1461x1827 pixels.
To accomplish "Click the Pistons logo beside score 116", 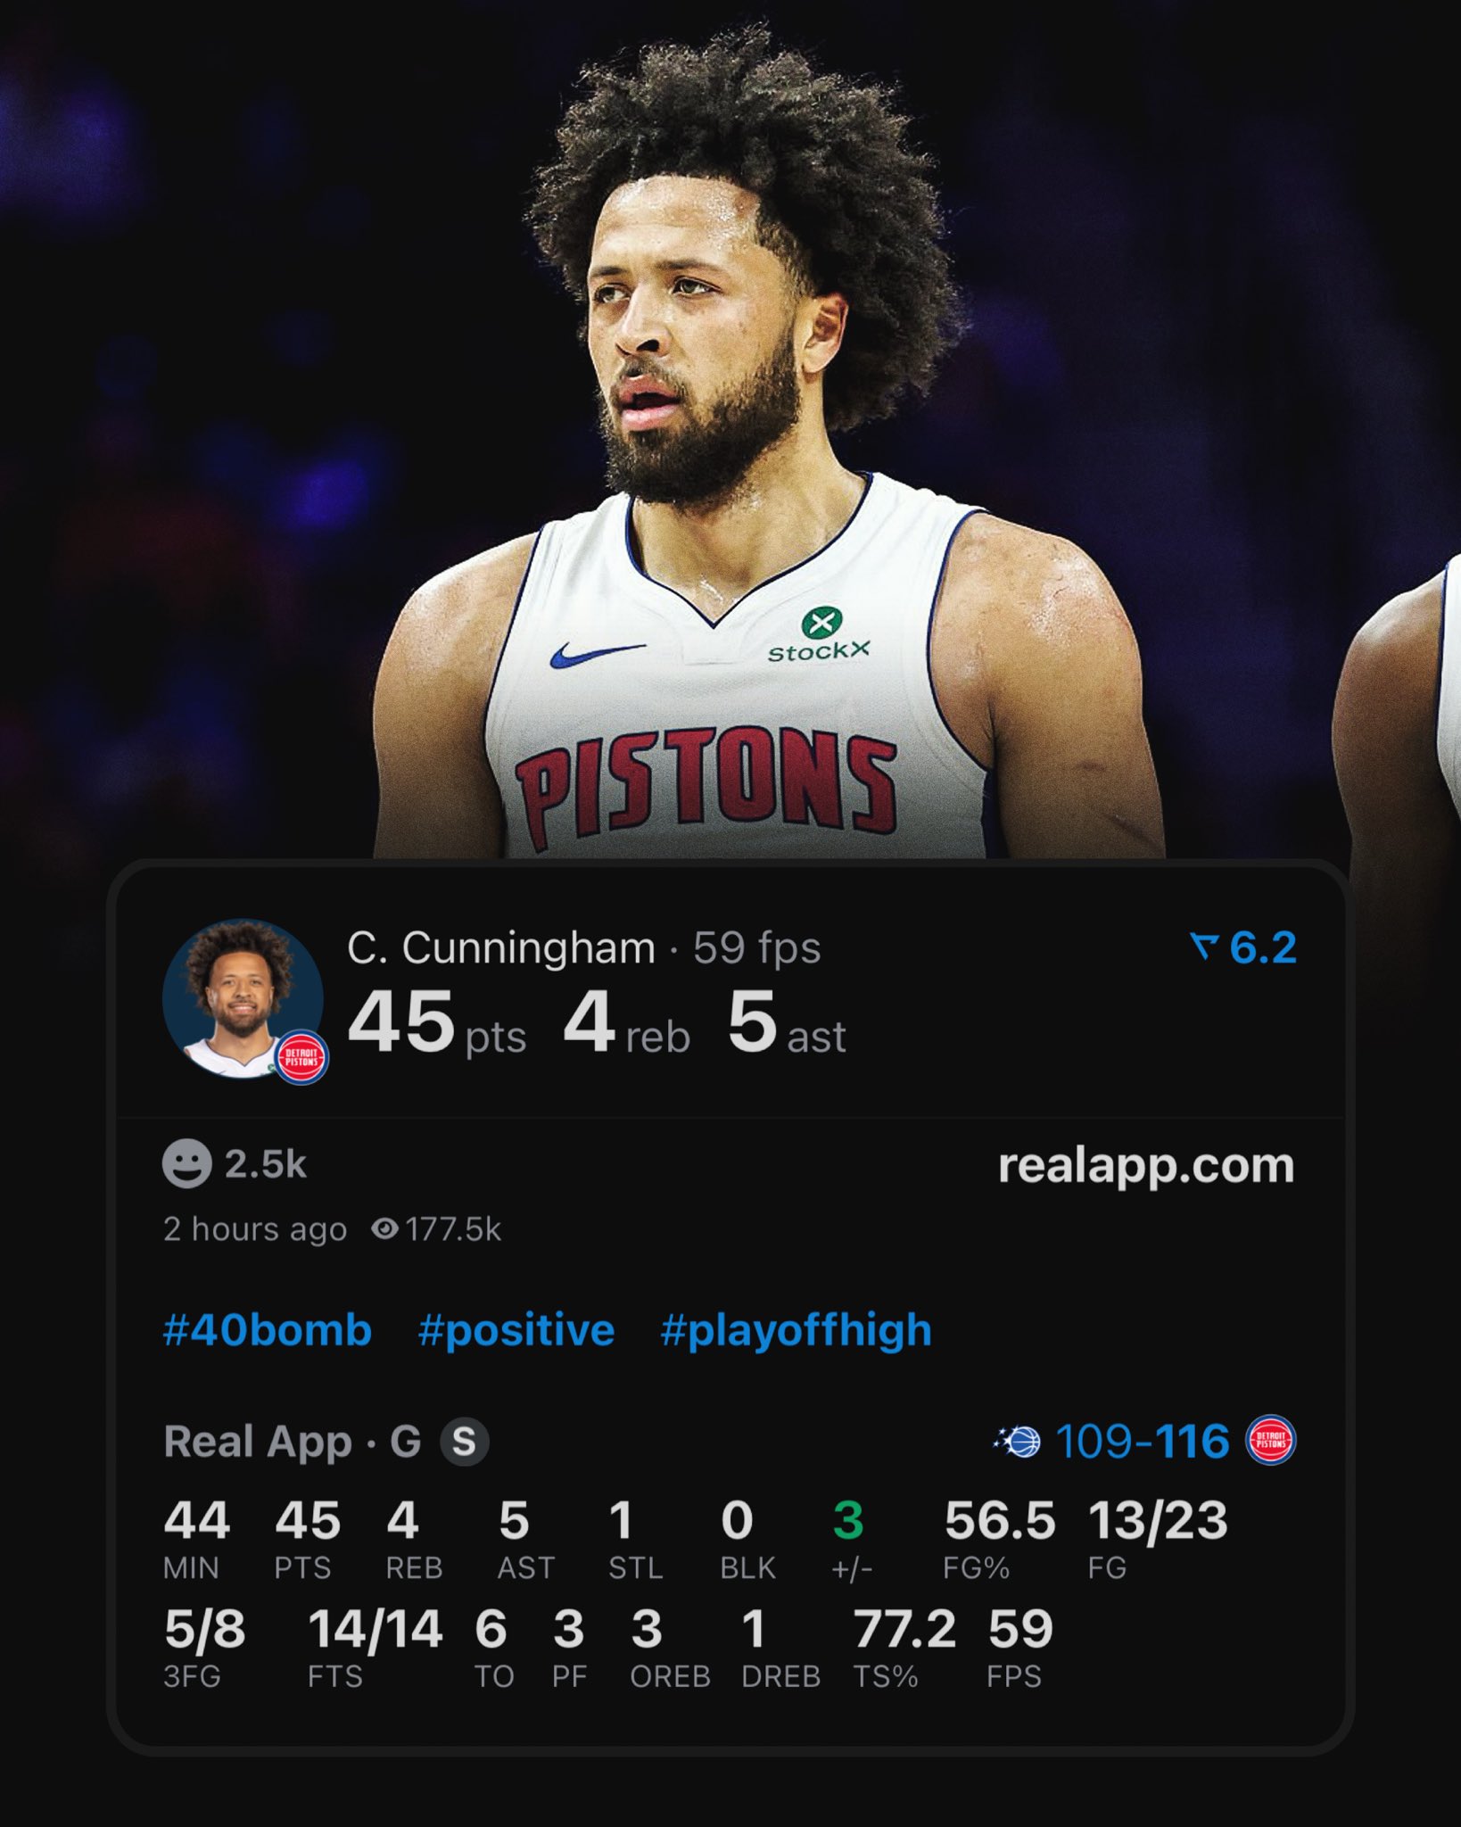I will coord(1270,1441).
